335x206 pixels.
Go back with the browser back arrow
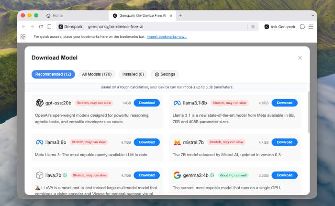[23, 27]
